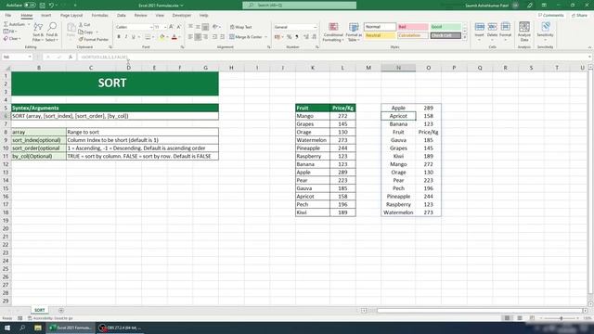Adjust the zoom slider
Viewport: 594px width, 334px height.
tap(561, 318)
